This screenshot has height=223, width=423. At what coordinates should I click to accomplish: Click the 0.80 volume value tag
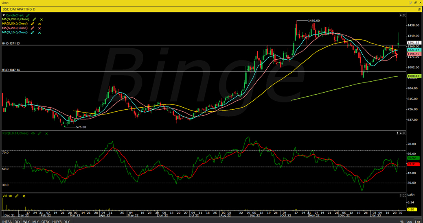413,210
